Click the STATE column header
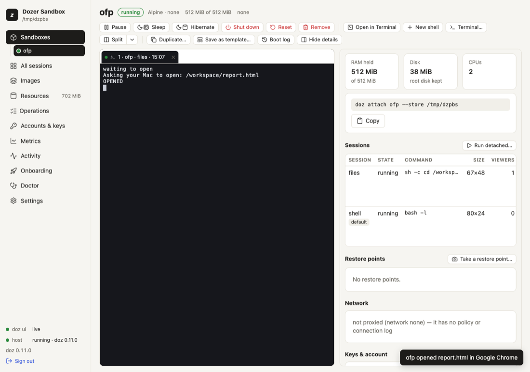 pyautogui.click(x=385, y=160)
